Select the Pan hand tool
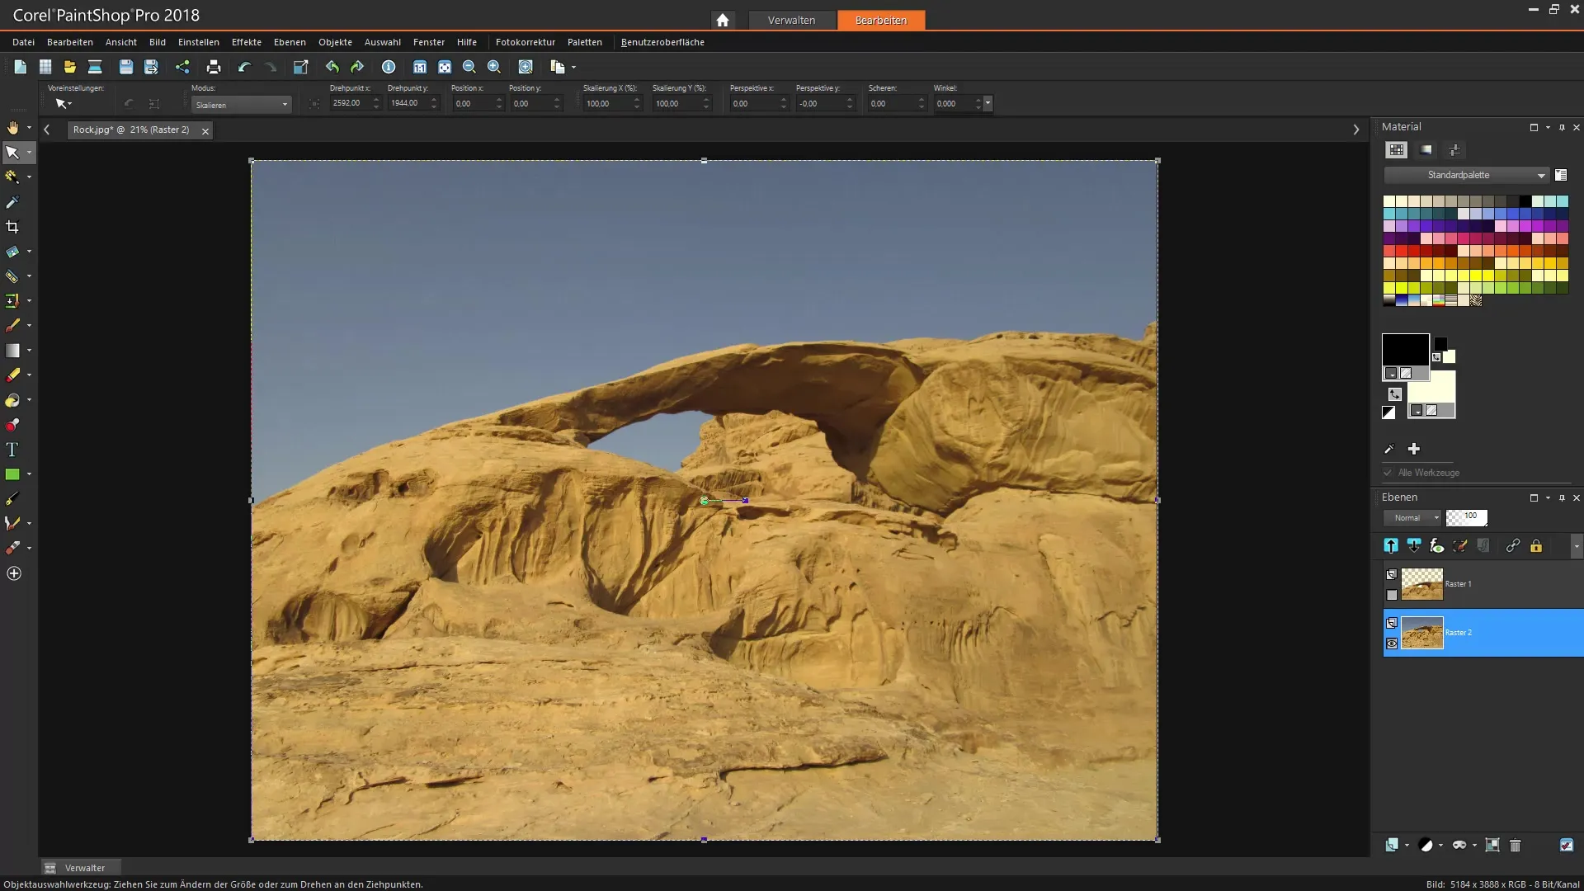This screenshot has height=891, width=1584. tap(12, 128)
